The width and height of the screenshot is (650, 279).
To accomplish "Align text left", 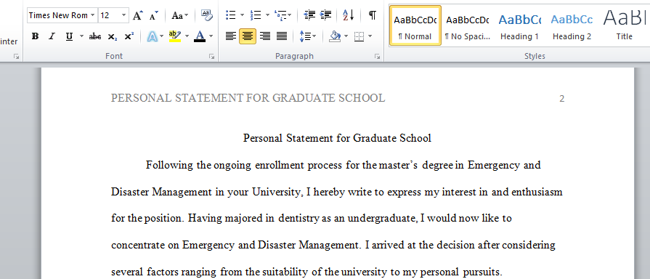I will tap(230, 36).
